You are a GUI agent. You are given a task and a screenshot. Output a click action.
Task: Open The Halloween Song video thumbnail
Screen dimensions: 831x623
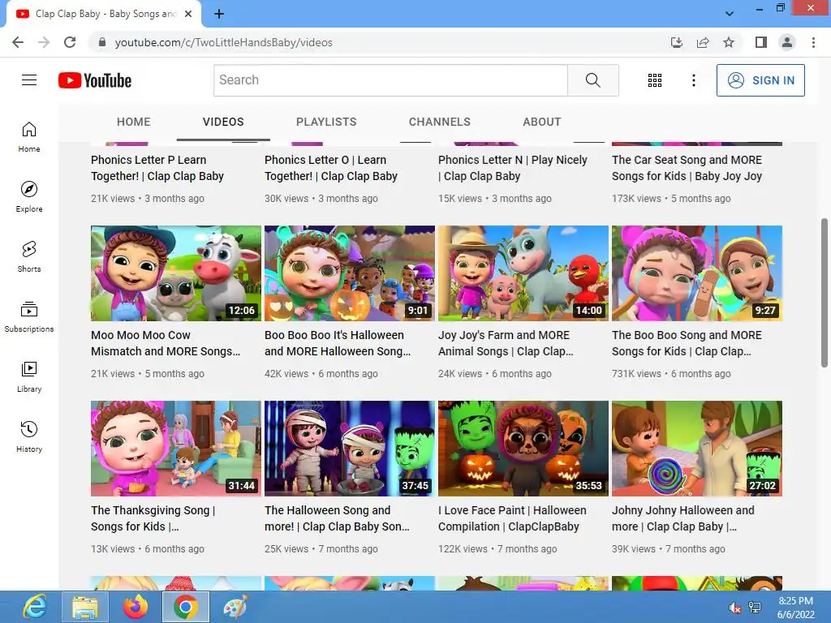(x=350, y=449)
